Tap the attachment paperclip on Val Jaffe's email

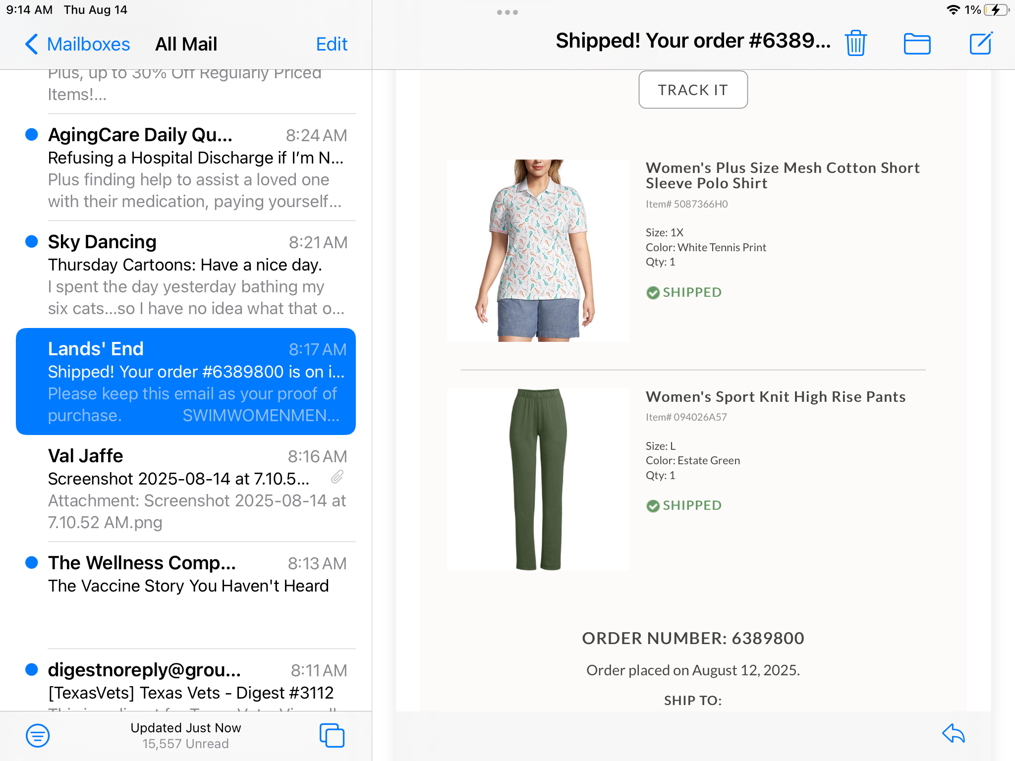coord(337,477)
